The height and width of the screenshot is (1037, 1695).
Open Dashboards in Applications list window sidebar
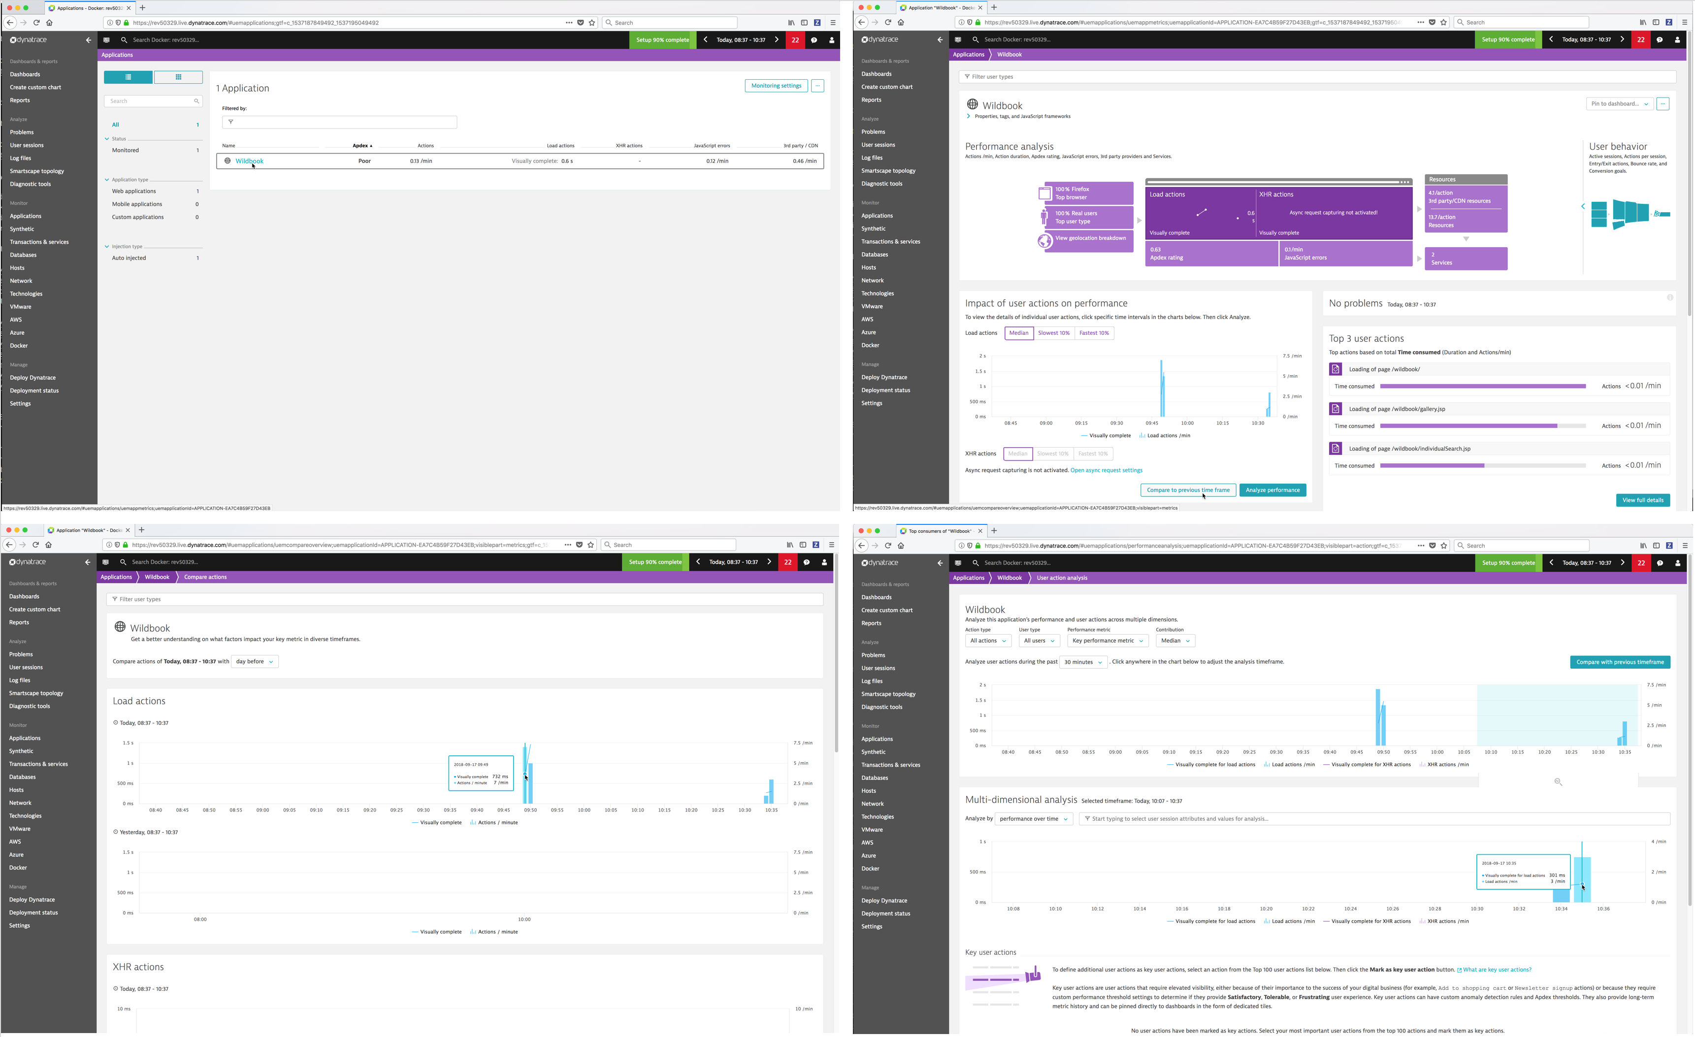(25, 74)
